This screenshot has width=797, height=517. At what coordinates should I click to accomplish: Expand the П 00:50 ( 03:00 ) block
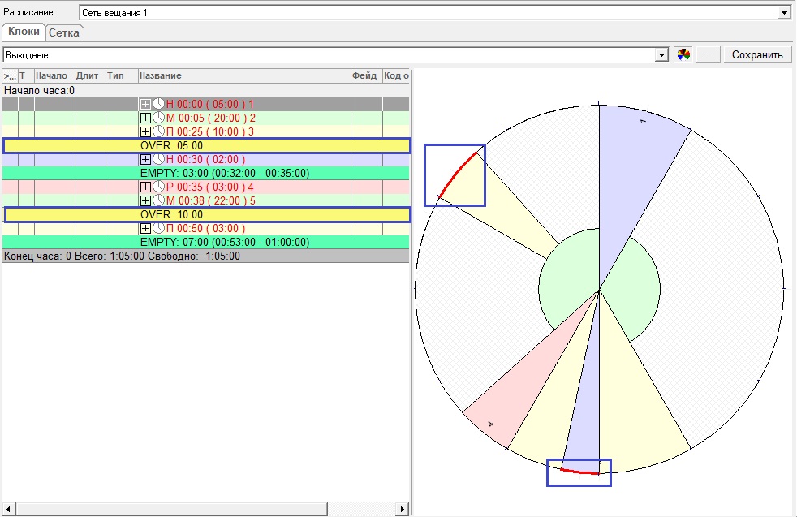[145, 229]
